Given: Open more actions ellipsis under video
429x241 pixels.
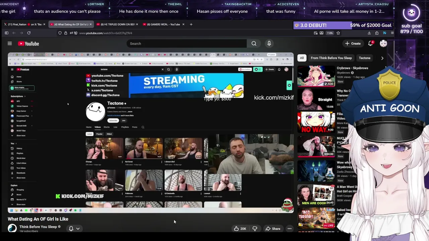Looking at the screenshot, I should 290,229.
